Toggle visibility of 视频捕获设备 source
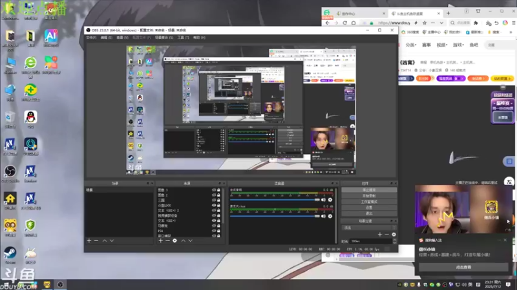 click(214, 215)
